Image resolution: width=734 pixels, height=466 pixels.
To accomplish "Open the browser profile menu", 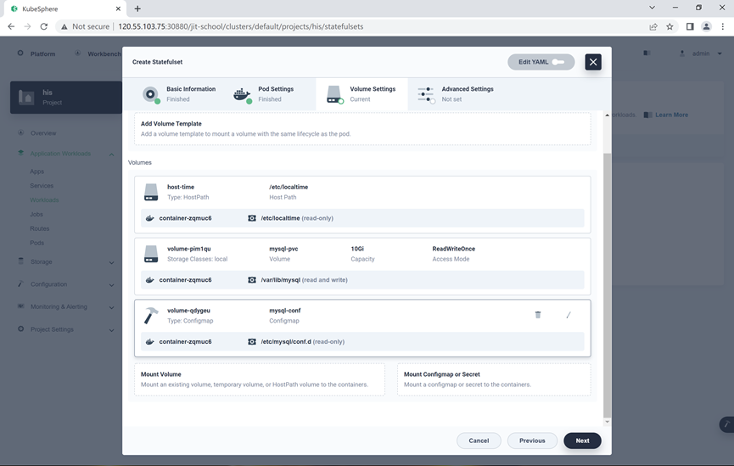I will [706, 26].
